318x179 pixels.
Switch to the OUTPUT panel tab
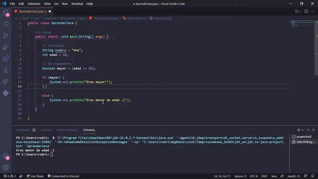pyautogui.click(x=46, y=130)
